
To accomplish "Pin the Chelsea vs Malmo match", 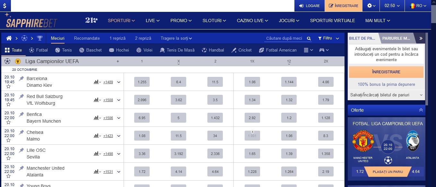I will 22,132.
